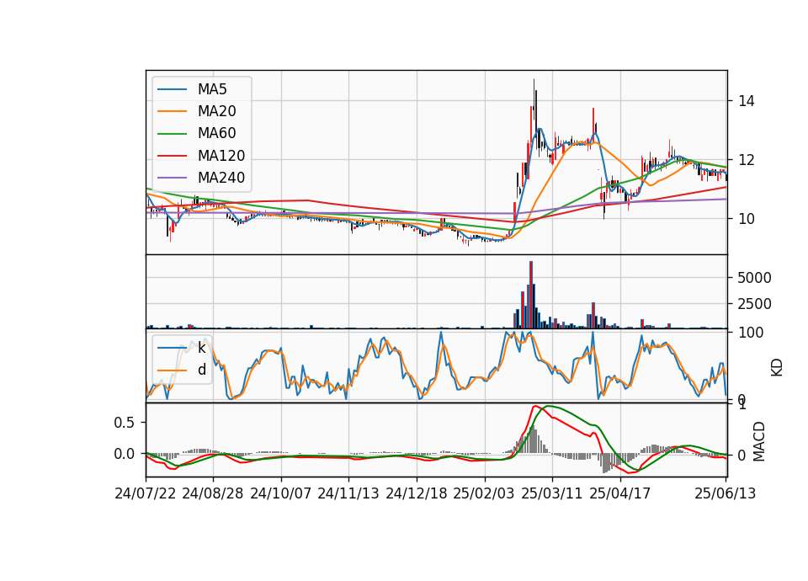Click the 25/04/17 date label
This screenshot has width=808, height=581.
[620, 493]
